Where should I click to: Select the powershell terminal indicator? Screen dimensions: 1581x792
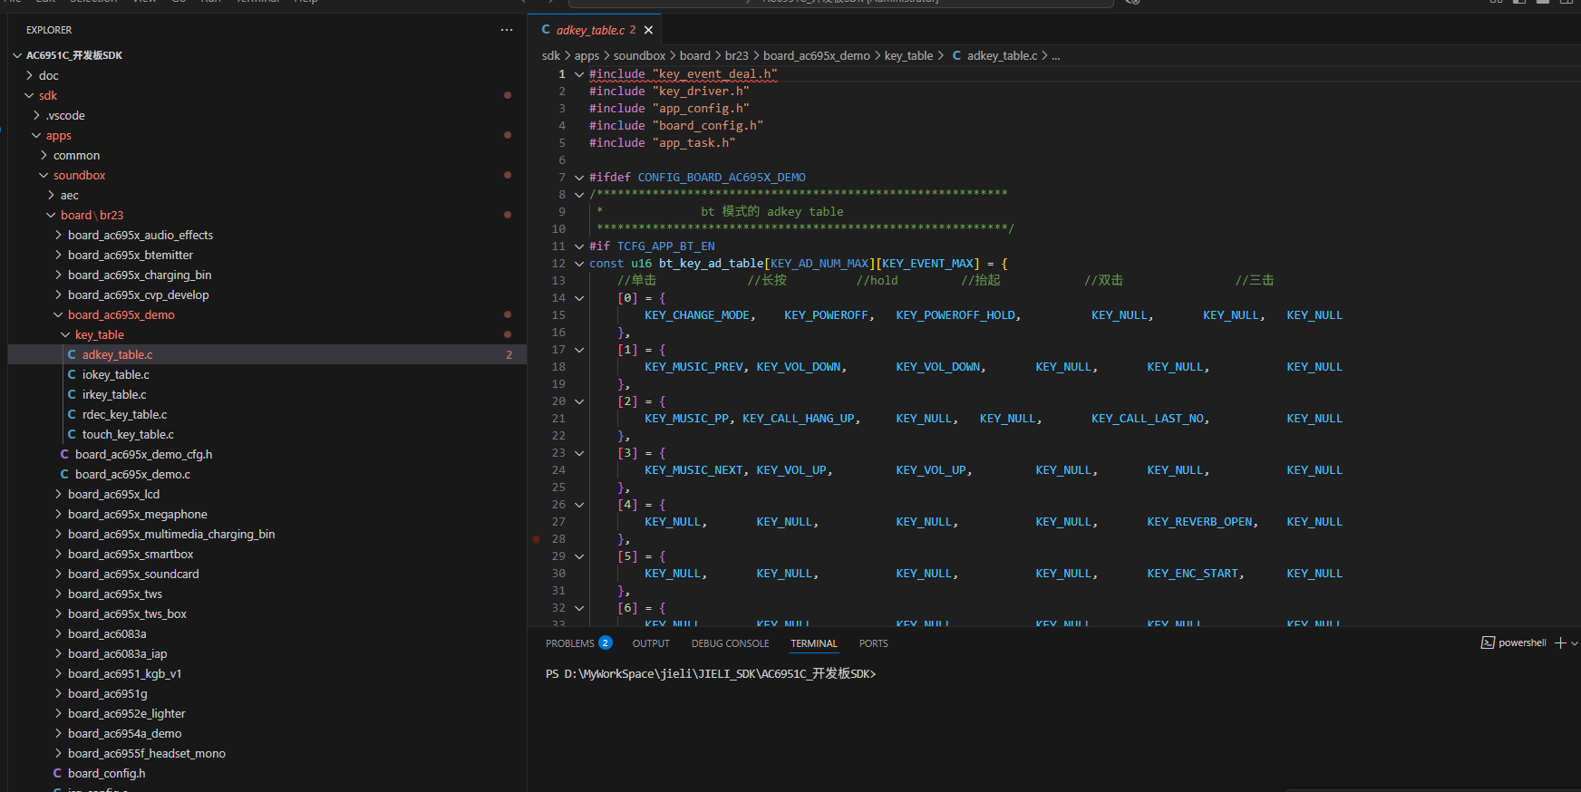point(1513,643)
